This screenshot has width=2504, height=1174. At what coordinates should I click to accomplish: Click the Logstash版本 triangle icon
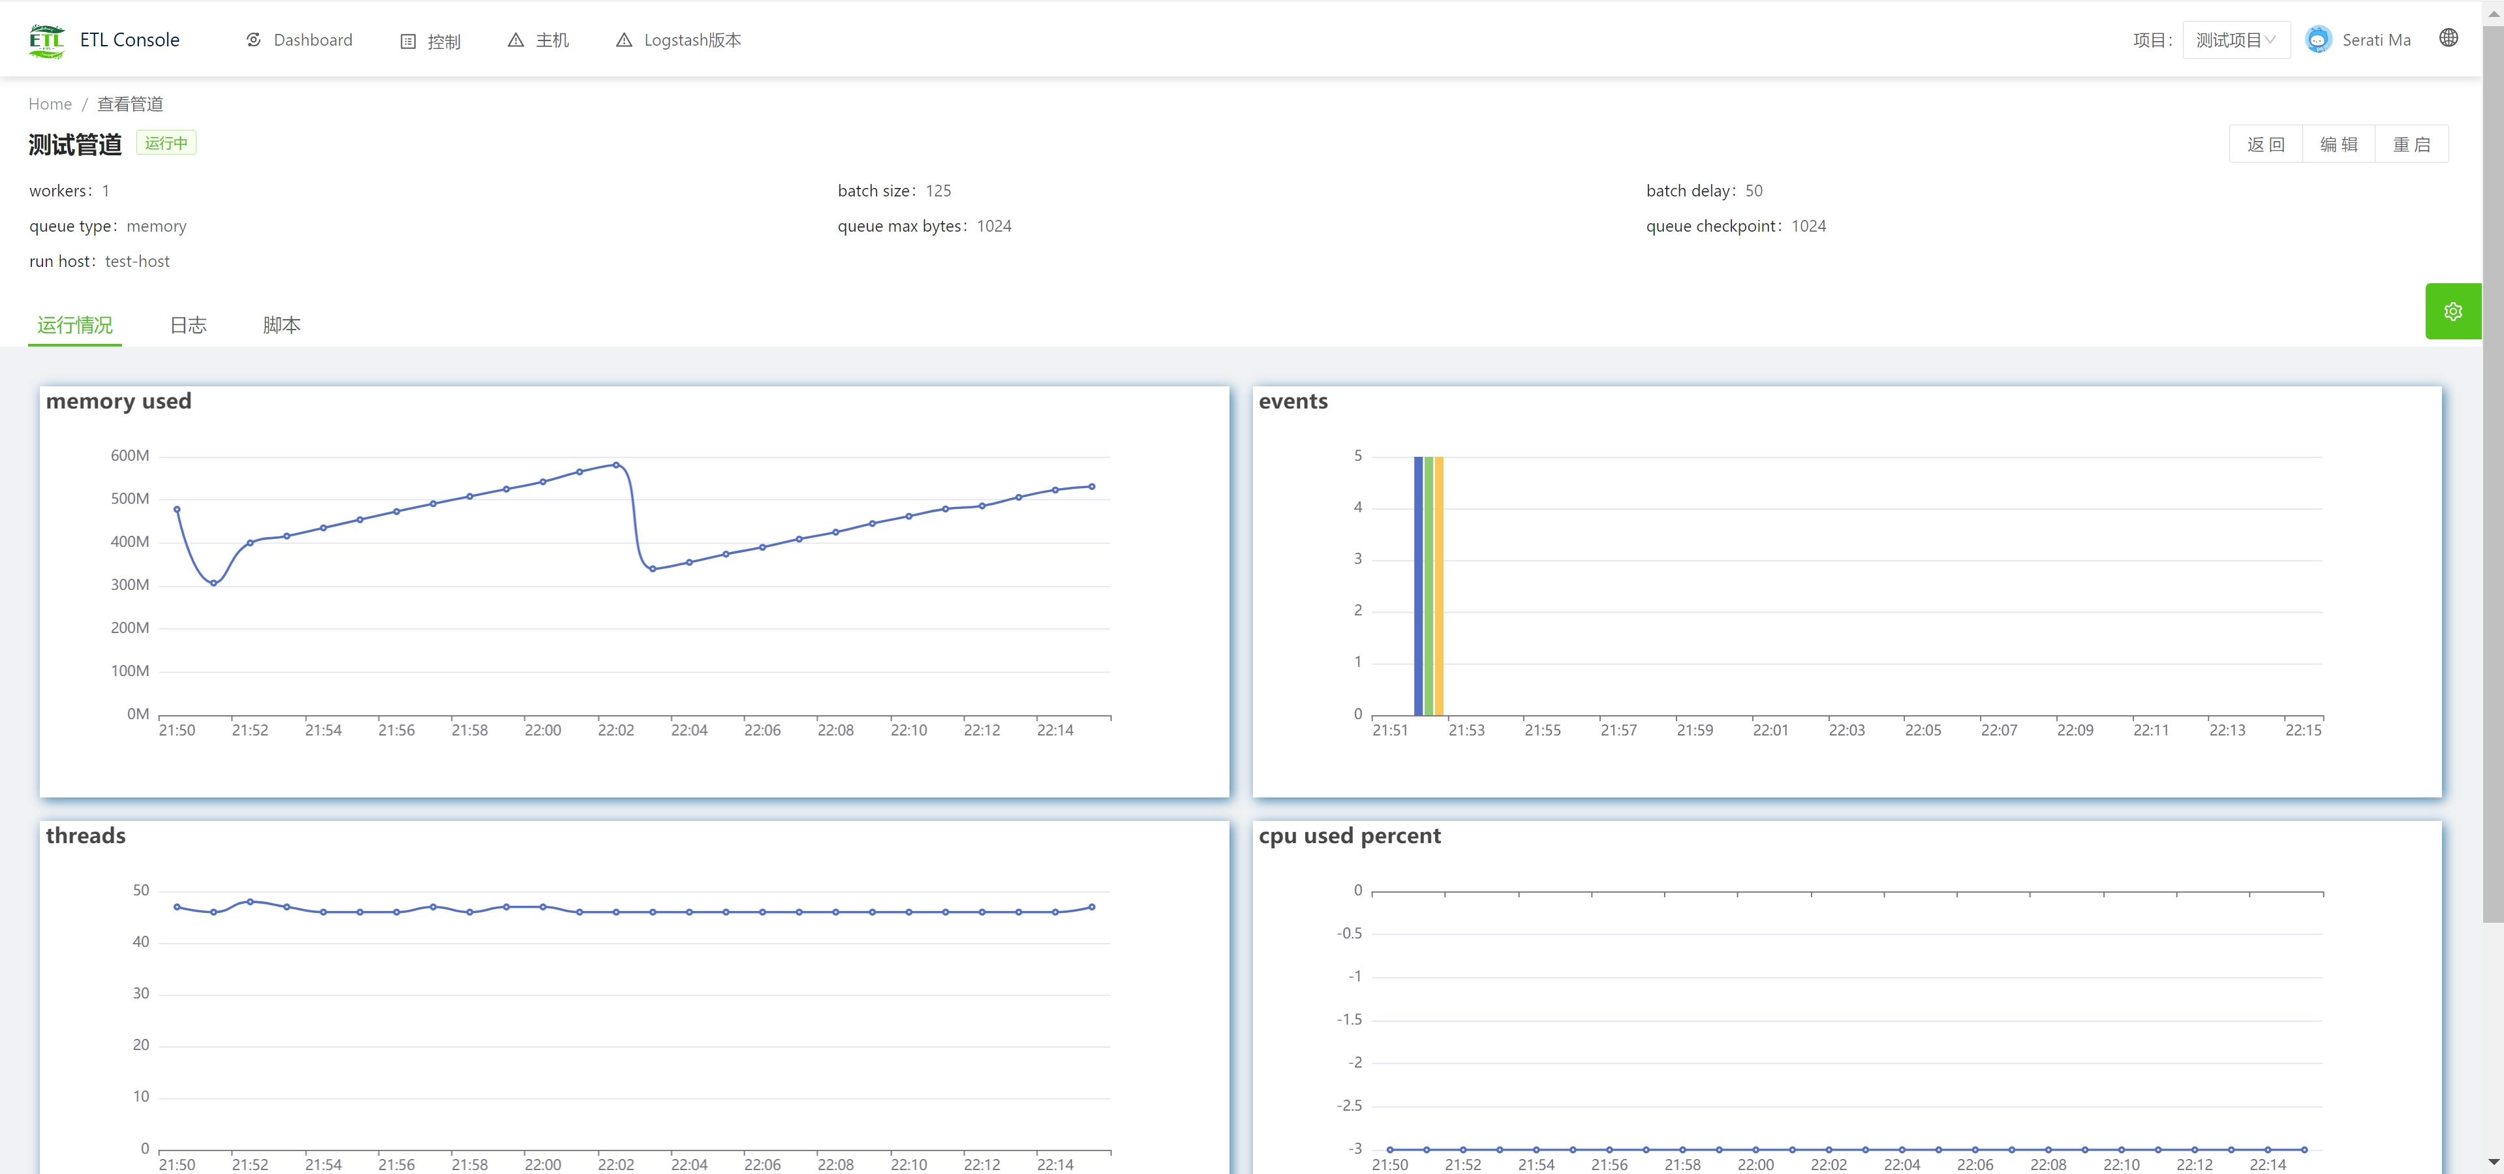[624, 40]
